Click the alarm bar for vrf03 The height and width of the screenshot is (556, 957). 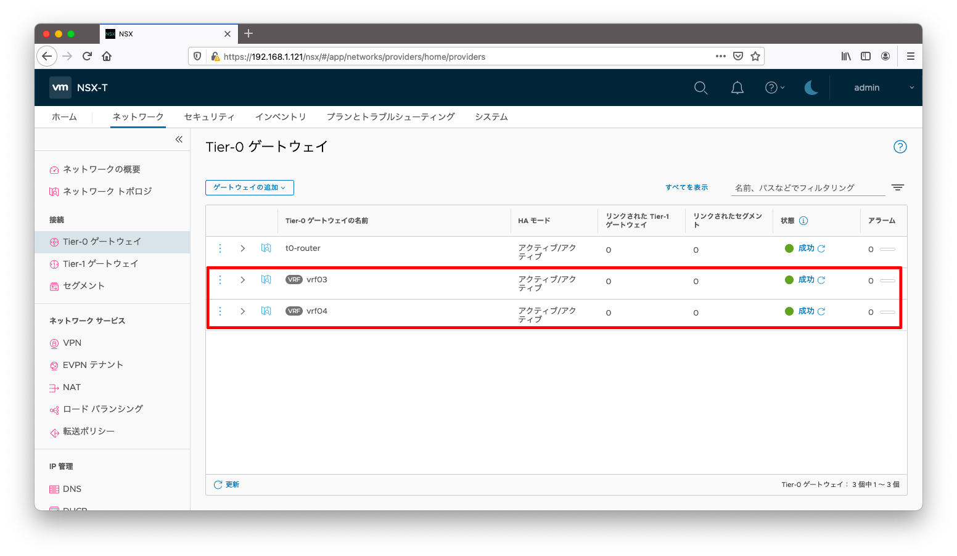pos(887,280)
